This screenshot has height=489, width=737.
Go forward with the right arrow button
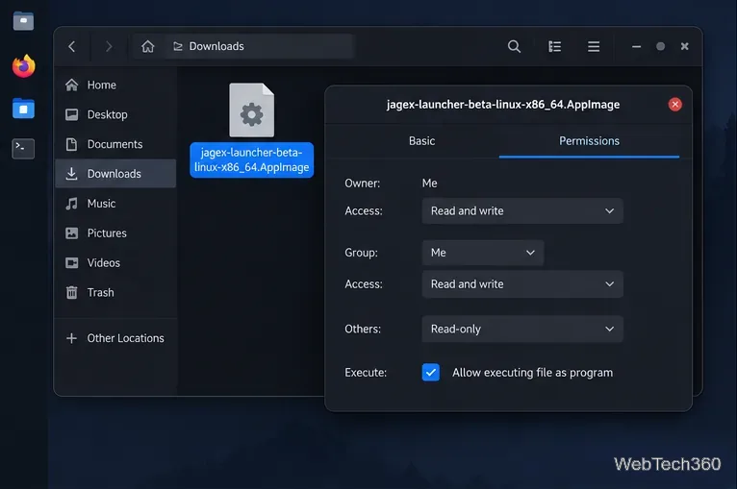tap(109, 46)
